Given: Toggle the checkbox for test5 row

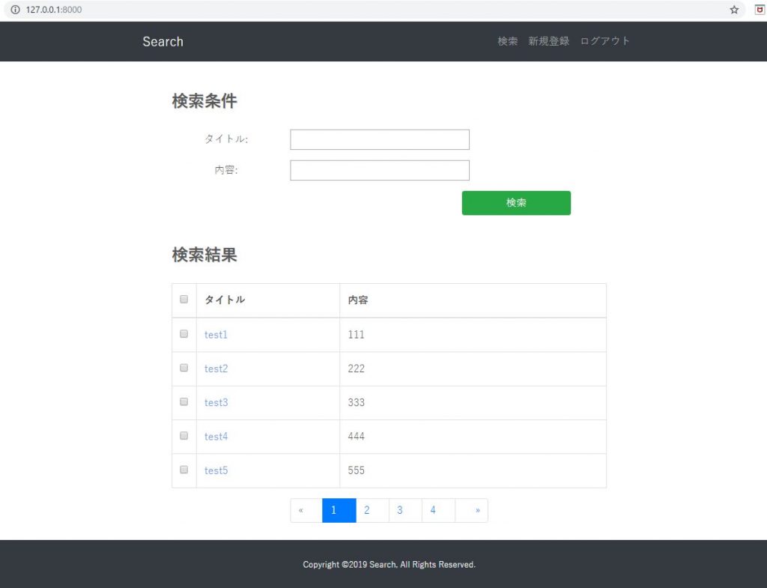Looking at the screenshot, I should tap(184, 470).
